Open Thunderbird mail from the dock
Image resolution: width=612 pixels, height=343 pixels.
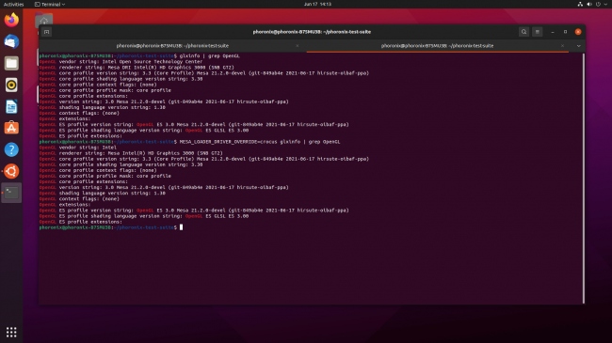[x=11, y=41]
